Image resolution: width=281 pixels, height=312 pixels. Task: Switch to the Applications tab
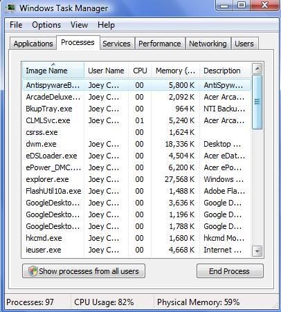coord(33,44)
